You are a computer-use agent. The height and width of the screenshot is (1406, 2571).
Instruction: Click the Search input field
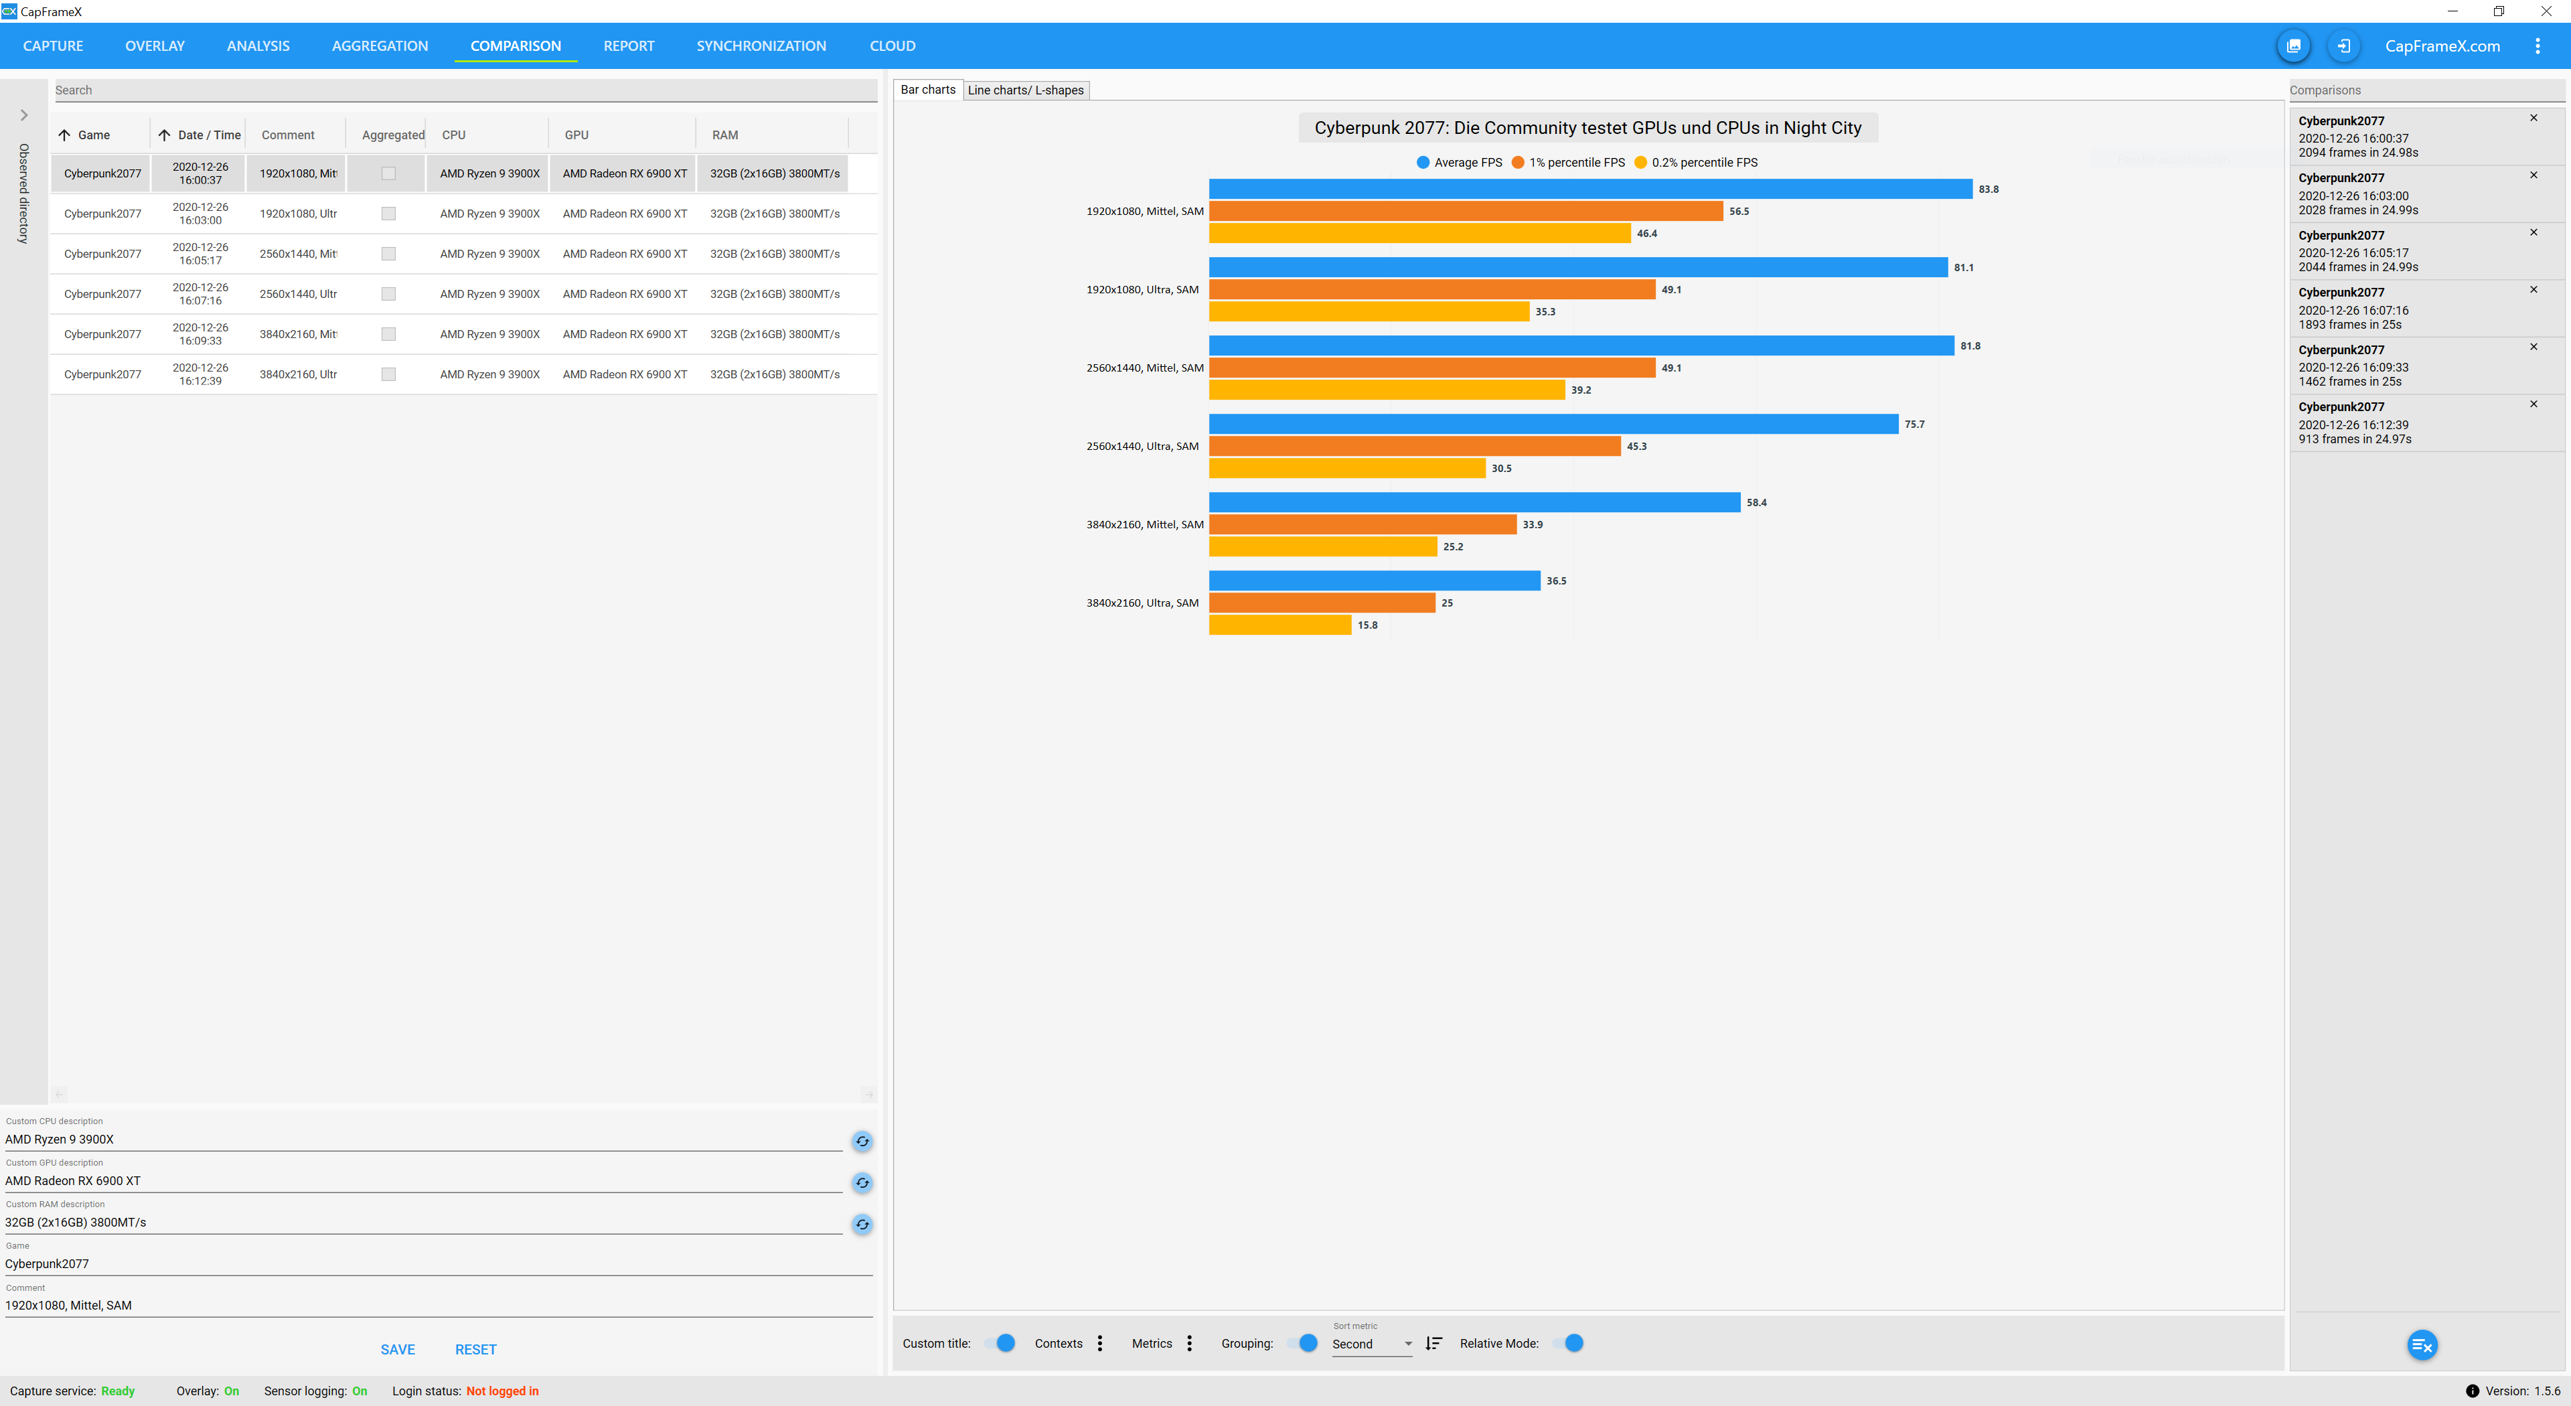464,90
